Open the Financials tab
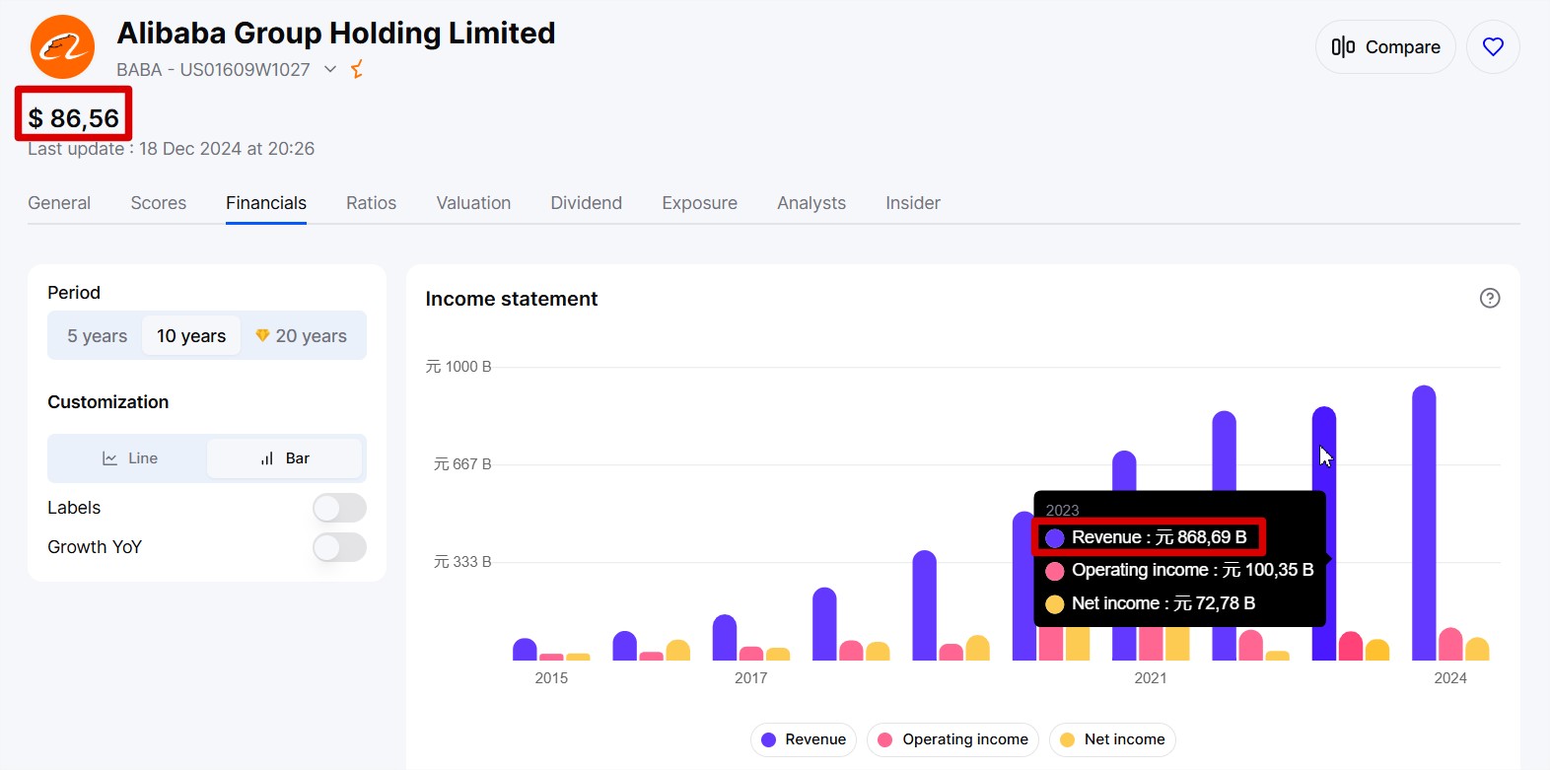 266,203
